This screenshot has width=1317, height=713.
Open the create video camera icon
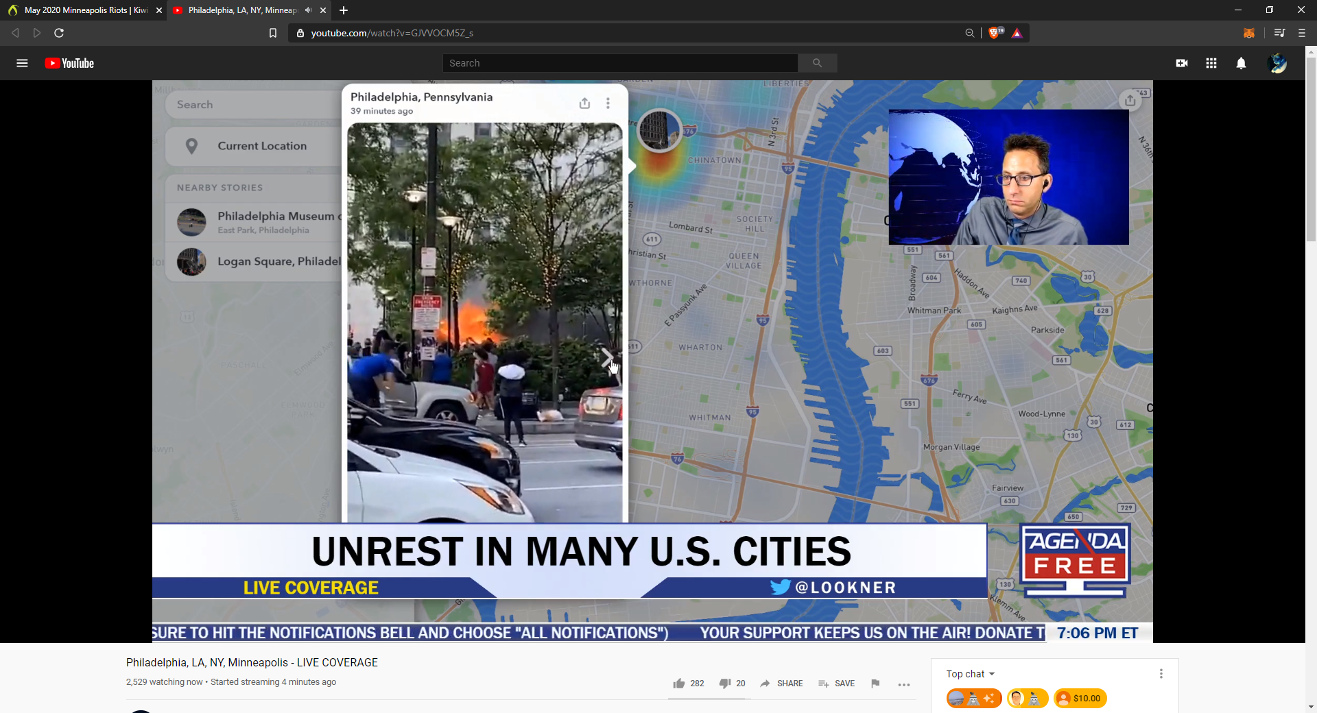(x=1182, y=63)
